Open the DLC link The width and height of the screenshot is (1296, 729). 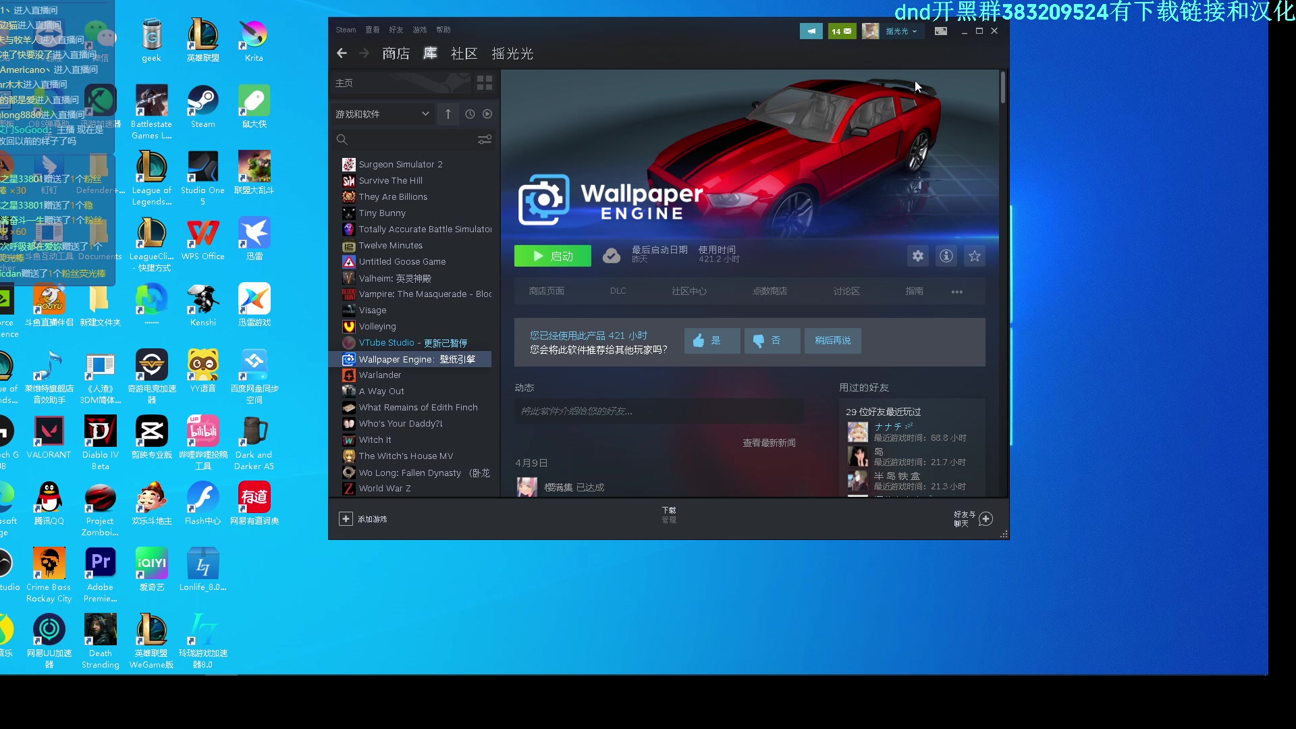618,291
